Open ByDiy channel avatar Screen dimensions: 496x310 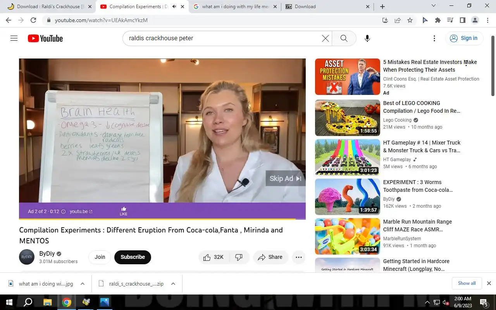point(27,257)
